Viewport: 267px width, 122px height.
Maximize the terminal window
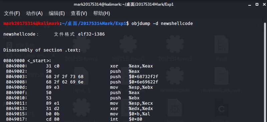pyautogui.click(x=257, y=4)
